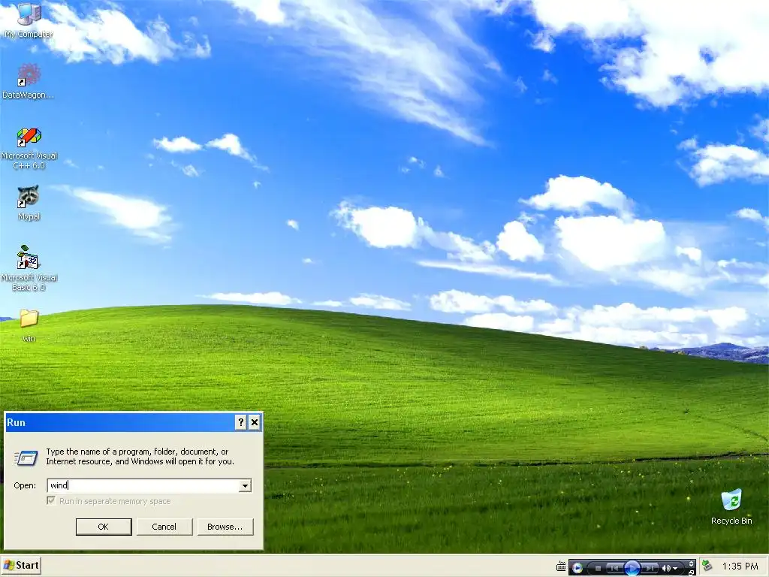Close the Run dialog
This screenshot has width=769, height=577.
point(254,422)
